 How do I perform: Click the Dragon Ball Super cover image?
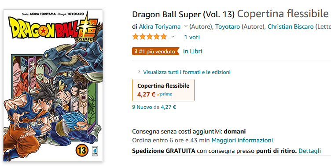(x=53, y=85)
